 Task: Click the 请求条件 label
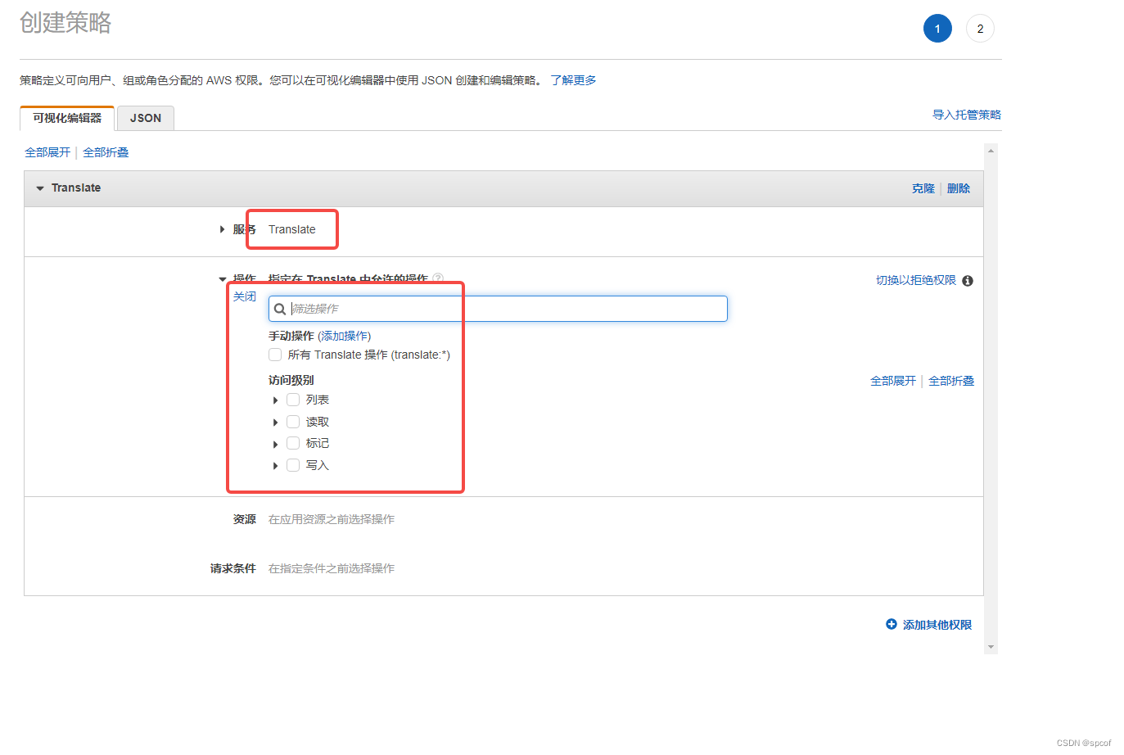(233, 568)
